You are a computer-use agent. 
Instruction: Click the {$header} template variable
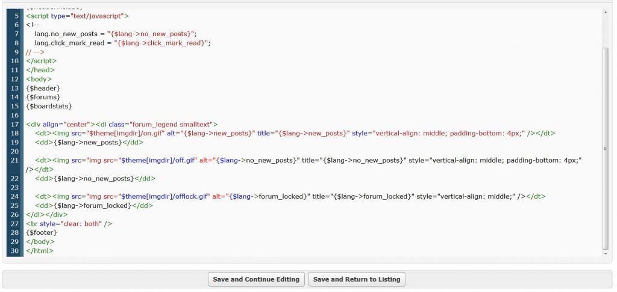click(x=43, y=89)
